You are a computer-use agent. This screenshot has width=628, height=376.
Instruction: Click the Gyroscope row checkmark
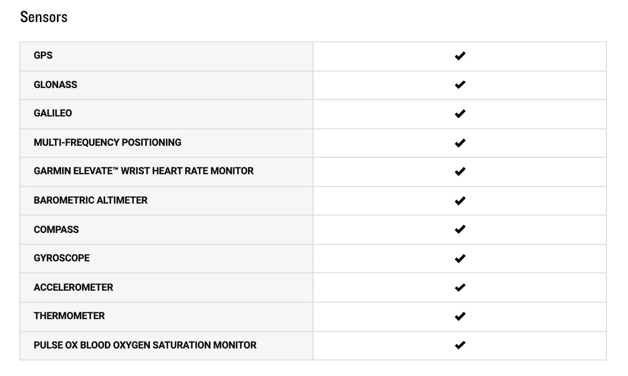coord(460,258)
